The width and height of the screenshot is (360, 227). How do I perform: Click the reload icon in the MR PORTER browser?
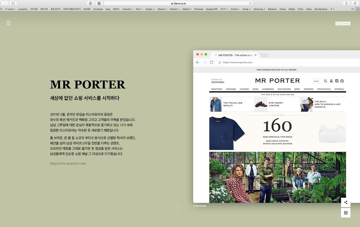pos(211,62)
